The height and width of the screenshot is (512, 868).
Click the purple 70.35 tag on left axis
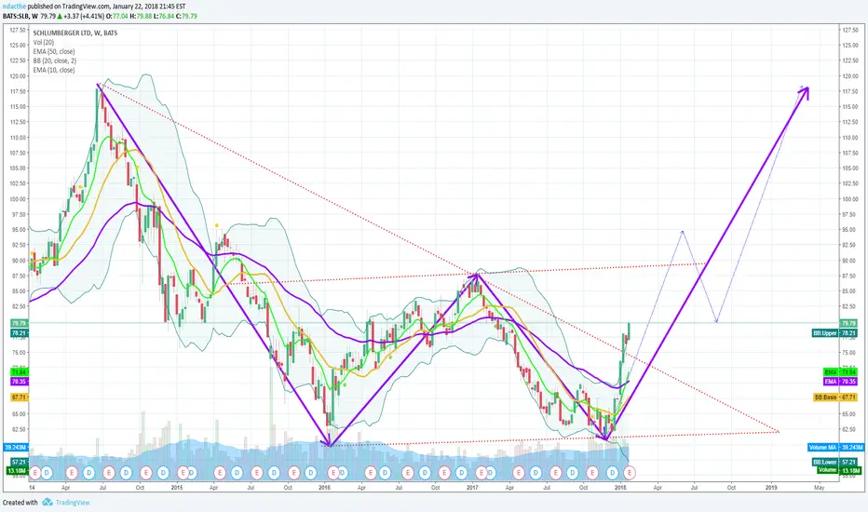[19, 382]
